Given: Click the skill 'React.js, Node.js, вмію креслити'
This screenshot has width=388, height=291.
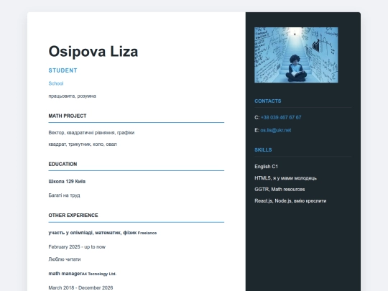Looking at the screenshot, I should [x=290, y=200].
